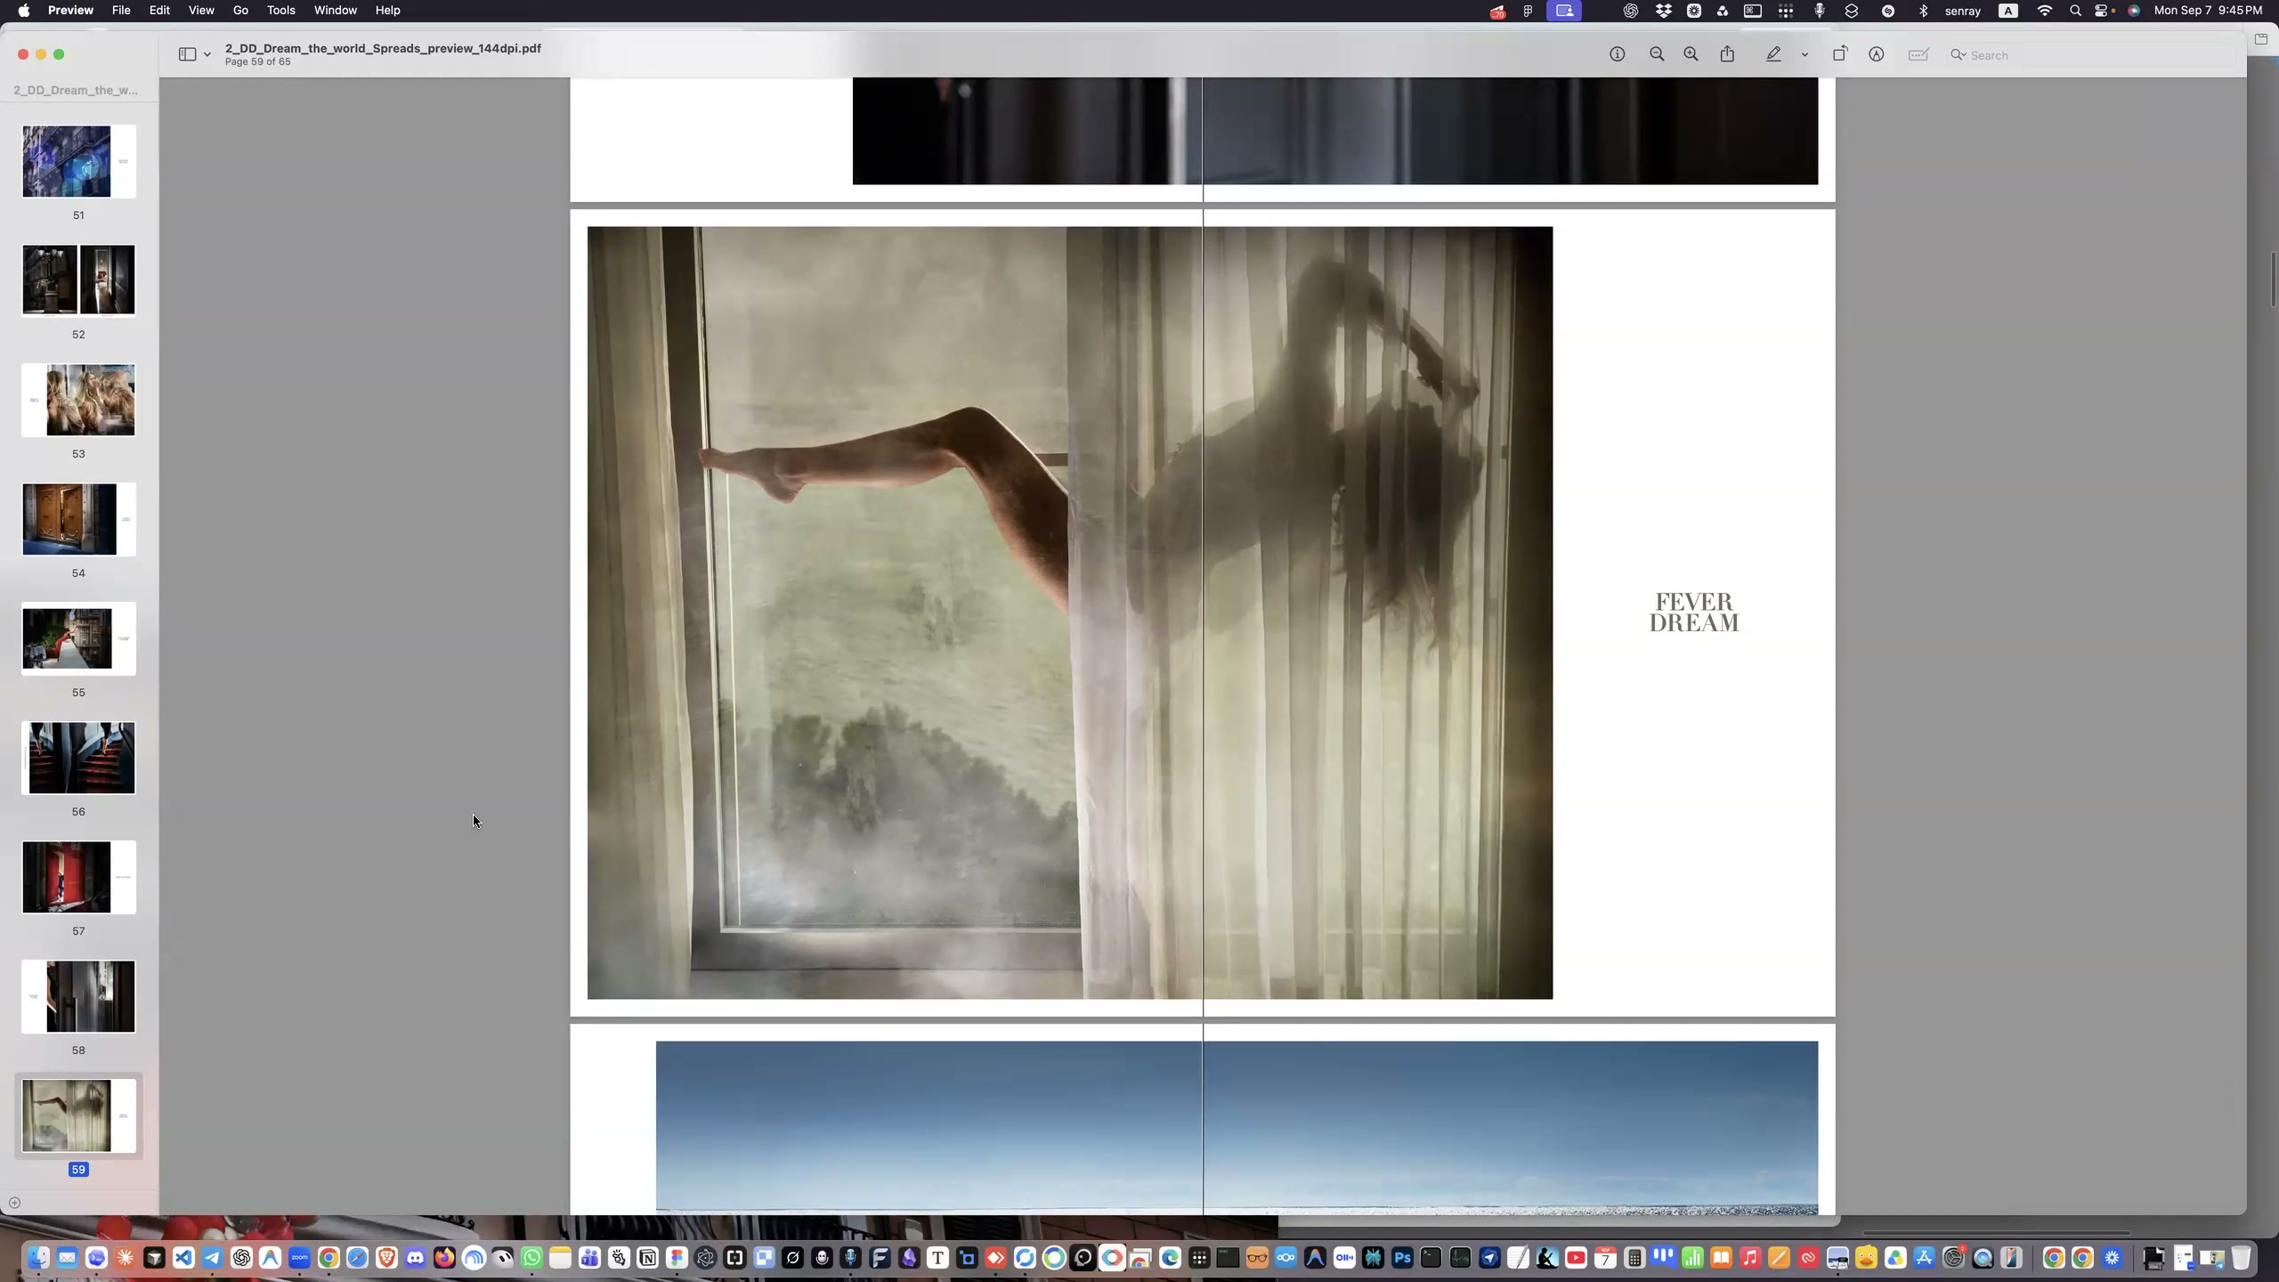
Task: Open the Go menu
Action: [240, 11]
